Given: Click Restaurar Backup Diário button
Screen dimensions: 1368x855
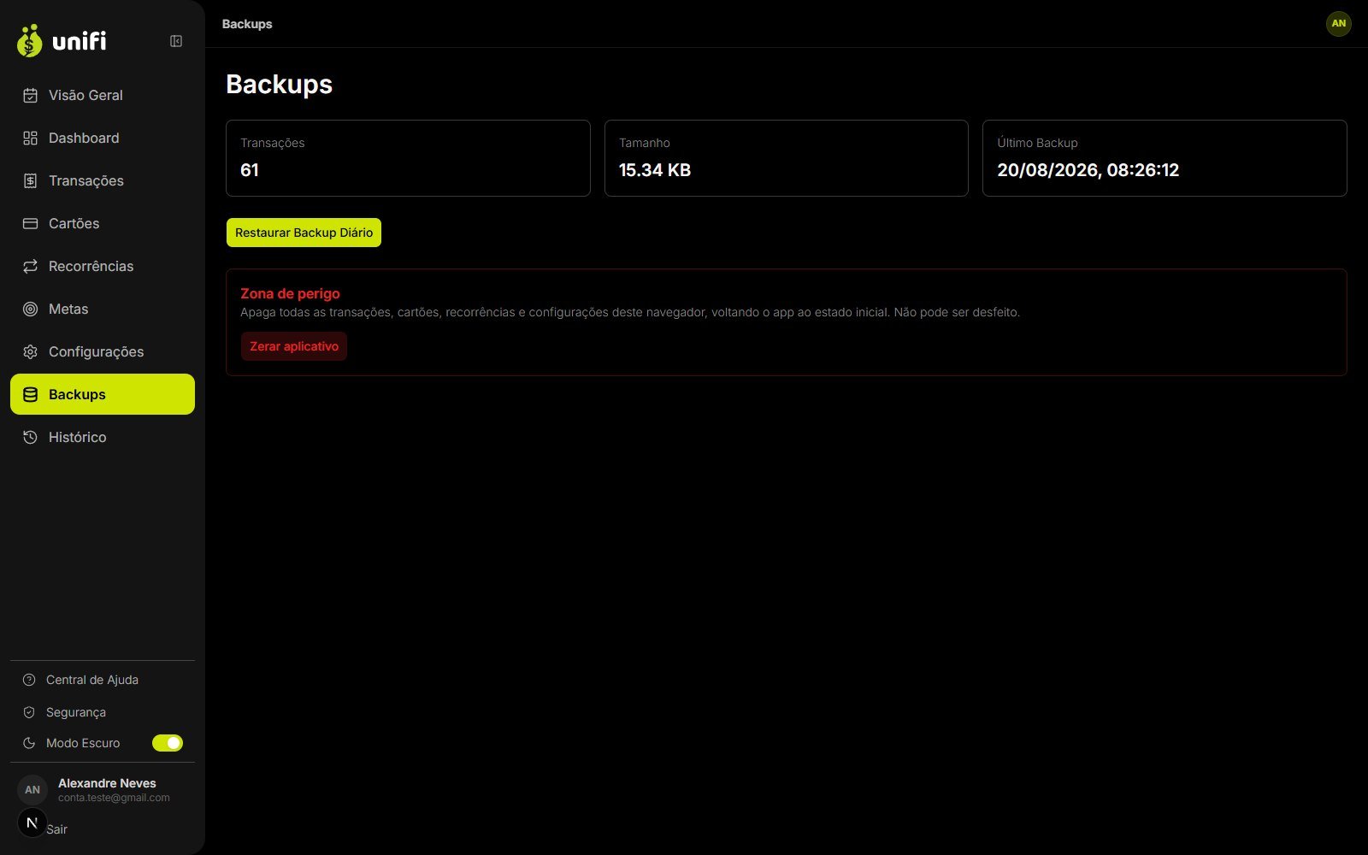Looking at the screenshot, I should (304, 233).
